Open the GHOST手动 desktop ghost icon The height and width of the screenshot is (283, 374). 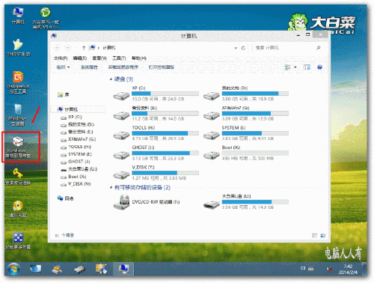tap(18, 47)
